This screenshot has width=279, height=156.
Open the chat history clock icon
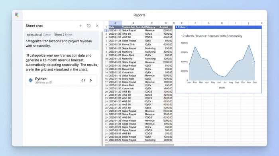pos(89,26)
